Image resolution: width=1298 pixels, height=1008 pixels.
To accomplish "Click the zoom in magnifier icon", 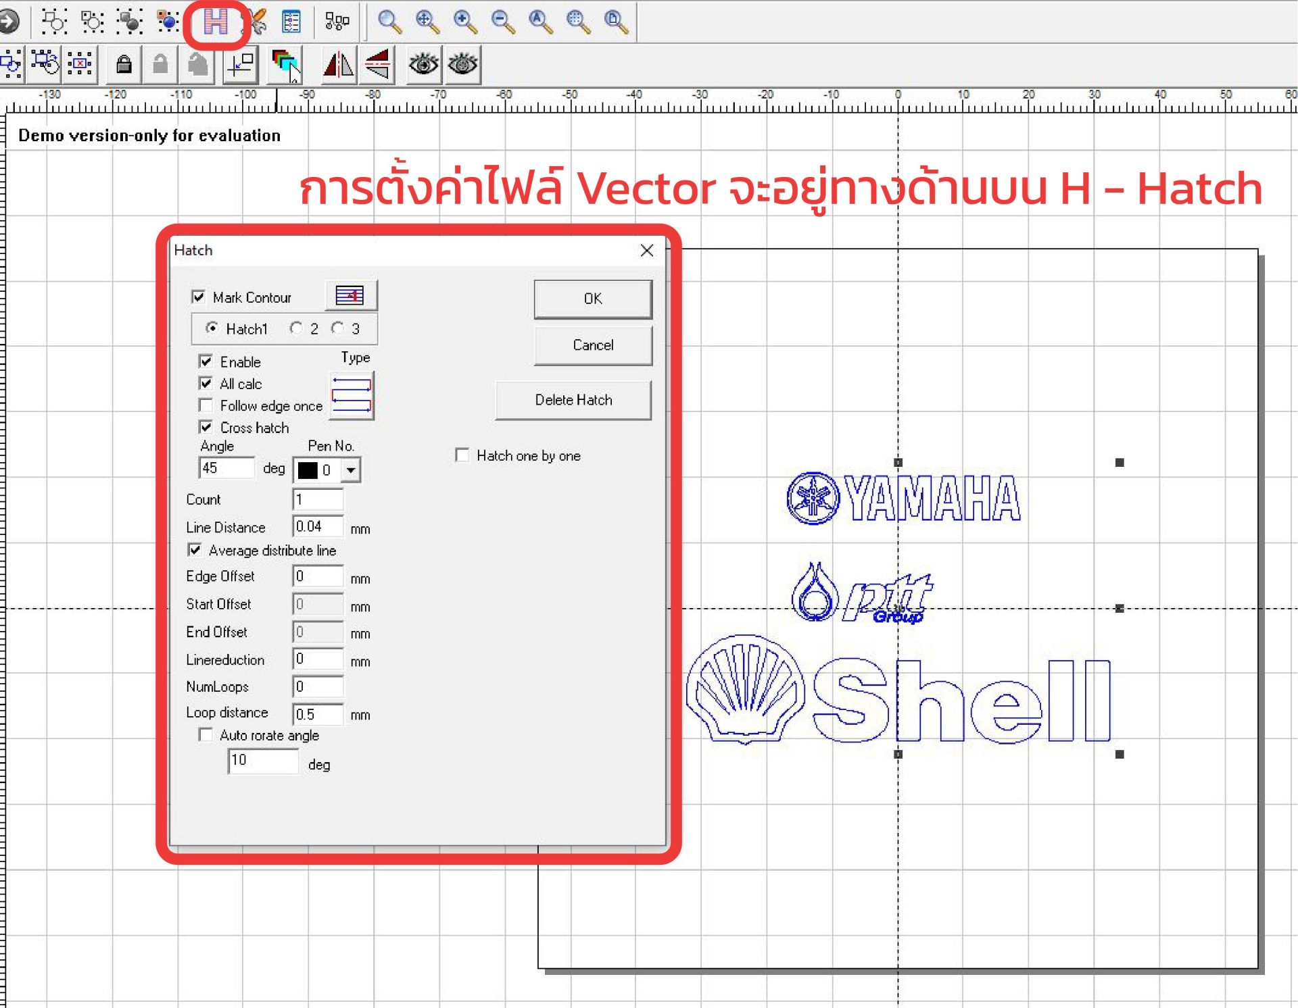I will [x=465, y=22].
